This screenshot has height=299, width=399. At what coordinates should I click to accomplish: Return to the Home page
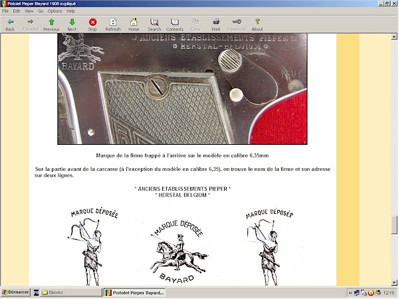coord(134,25)
